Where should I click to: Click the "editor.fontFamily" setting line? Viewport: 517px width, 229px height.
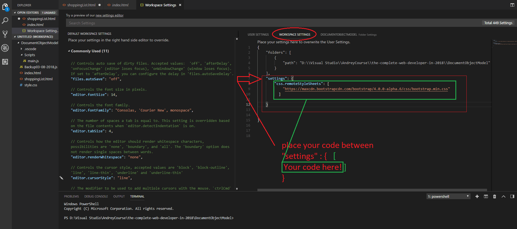tap(132, 110)
